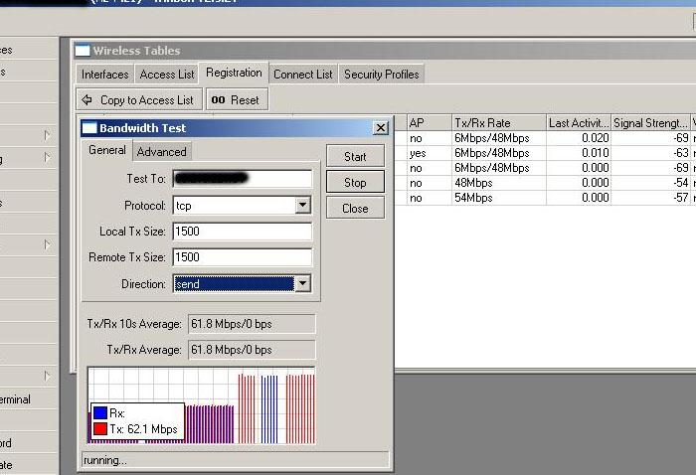Open the Protocol dropdown

point(303,206)
